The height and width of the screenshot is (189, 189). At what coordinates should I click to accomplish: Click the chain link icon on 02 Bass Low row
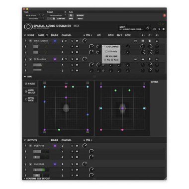pyautogui.click(x=135, y=59)
